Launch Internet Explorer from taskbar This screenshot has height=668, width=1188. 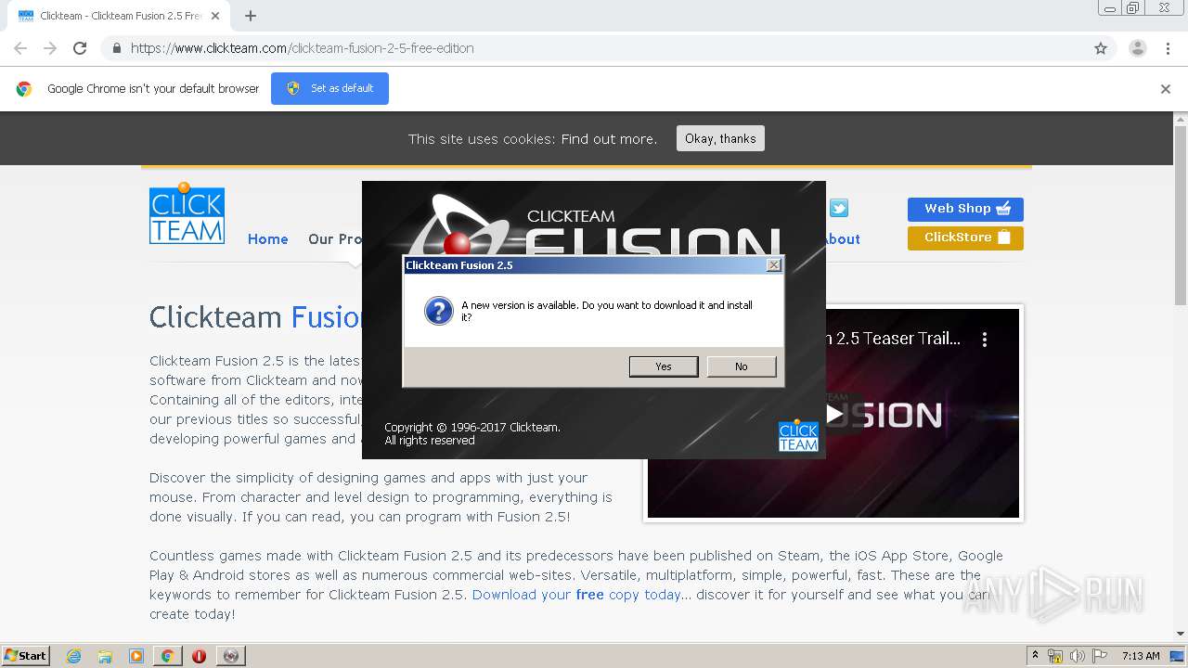tap(73, 656)
